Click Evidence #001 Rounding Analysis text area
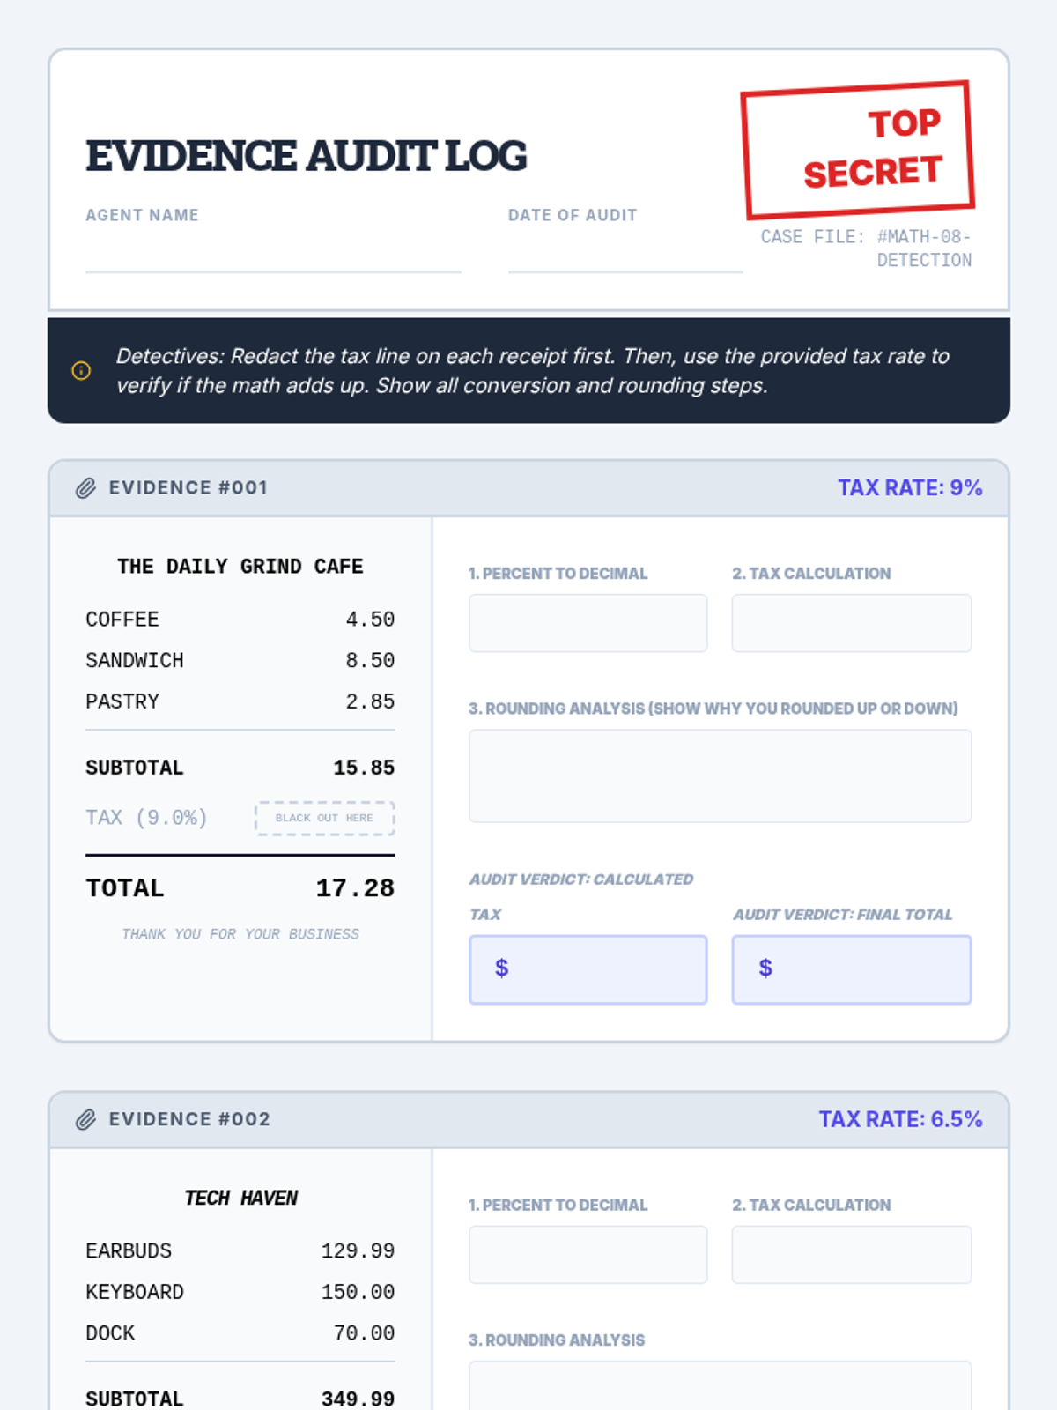Viewport: 1057px width, 1410px height. tap(720, 775)
